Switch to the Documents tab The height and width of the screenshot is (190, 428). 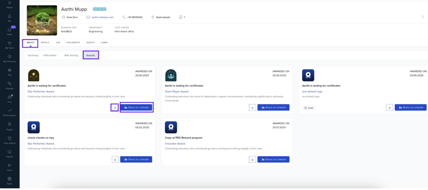tap(73, 43)
